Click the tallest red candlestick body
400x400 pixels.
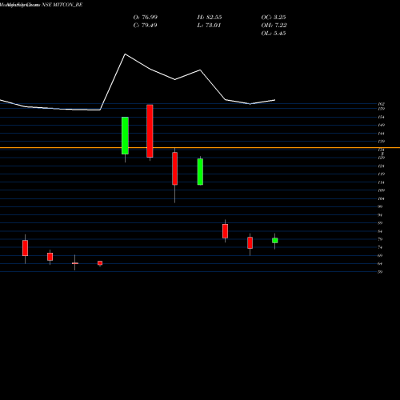point(150,131)
